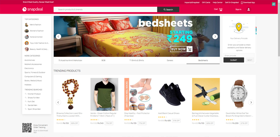Select 75 Azadi ka Amrit Mahotsav tab
Screen dimensions: 280x137
tap(70, 60)
